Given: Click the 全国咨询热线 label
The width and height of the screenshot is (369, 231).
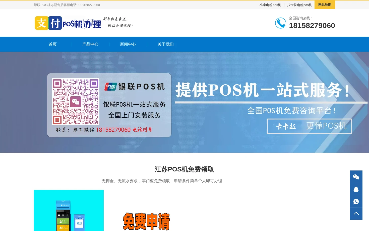Looking at the screenshot, I should (x=301, y=18).
